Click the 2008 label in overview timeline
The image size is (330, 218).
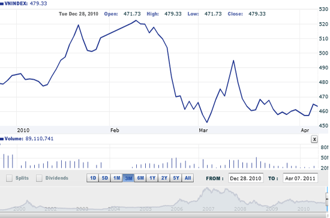point(240,209)
